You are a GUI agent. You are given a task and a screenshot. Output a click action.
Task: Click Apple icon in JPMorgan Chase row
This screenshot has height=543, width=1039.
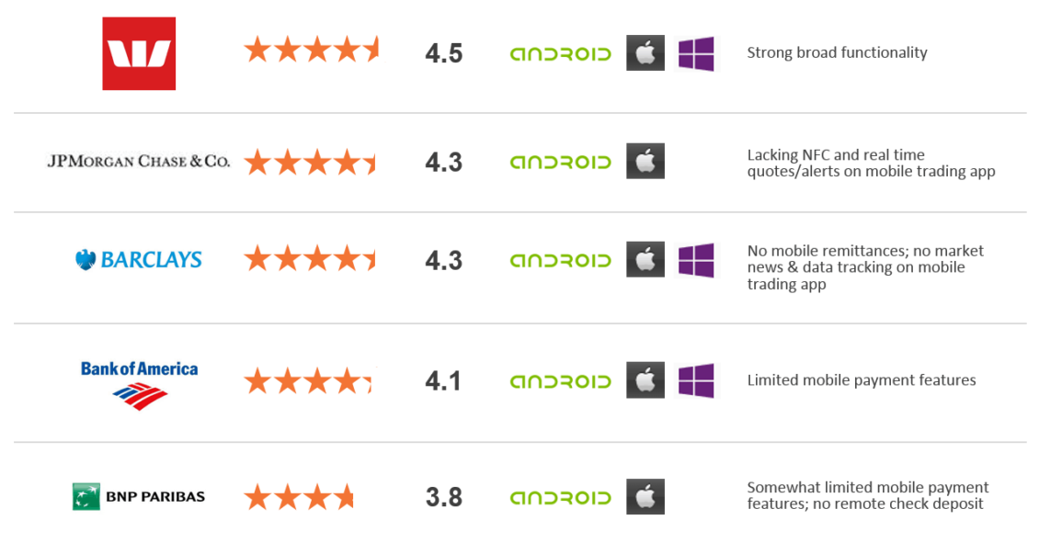coord(645,161)
